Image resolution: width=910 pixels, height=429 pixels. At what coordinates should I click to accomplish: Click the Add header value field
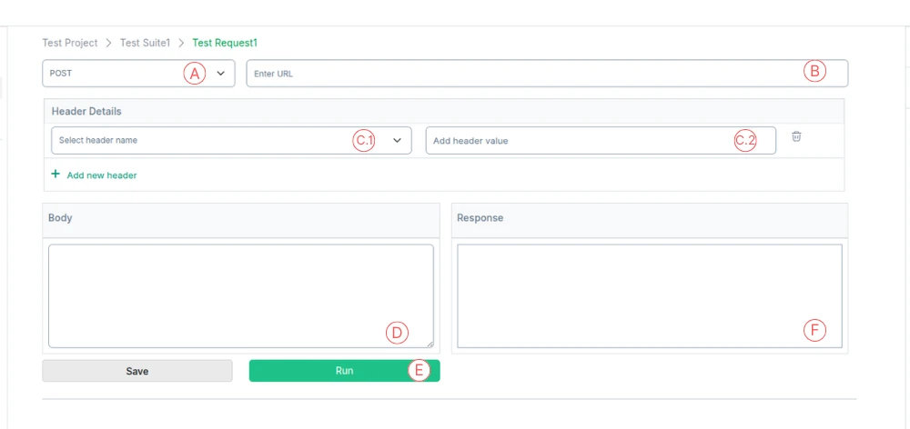click(601, 140)
